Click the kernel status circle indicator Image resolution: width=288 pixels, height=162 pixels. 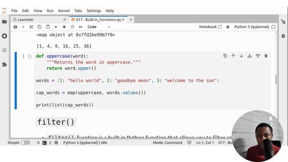click(273, 27)
